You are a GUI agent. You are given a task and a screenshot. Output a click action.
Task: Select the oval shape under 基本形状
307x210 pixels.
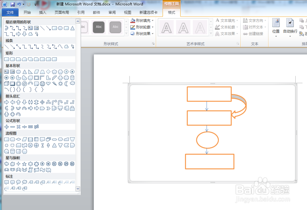point(18,72)
